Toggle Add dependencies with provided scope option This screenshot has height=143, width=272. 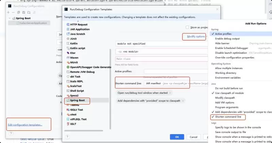point(241,112)
